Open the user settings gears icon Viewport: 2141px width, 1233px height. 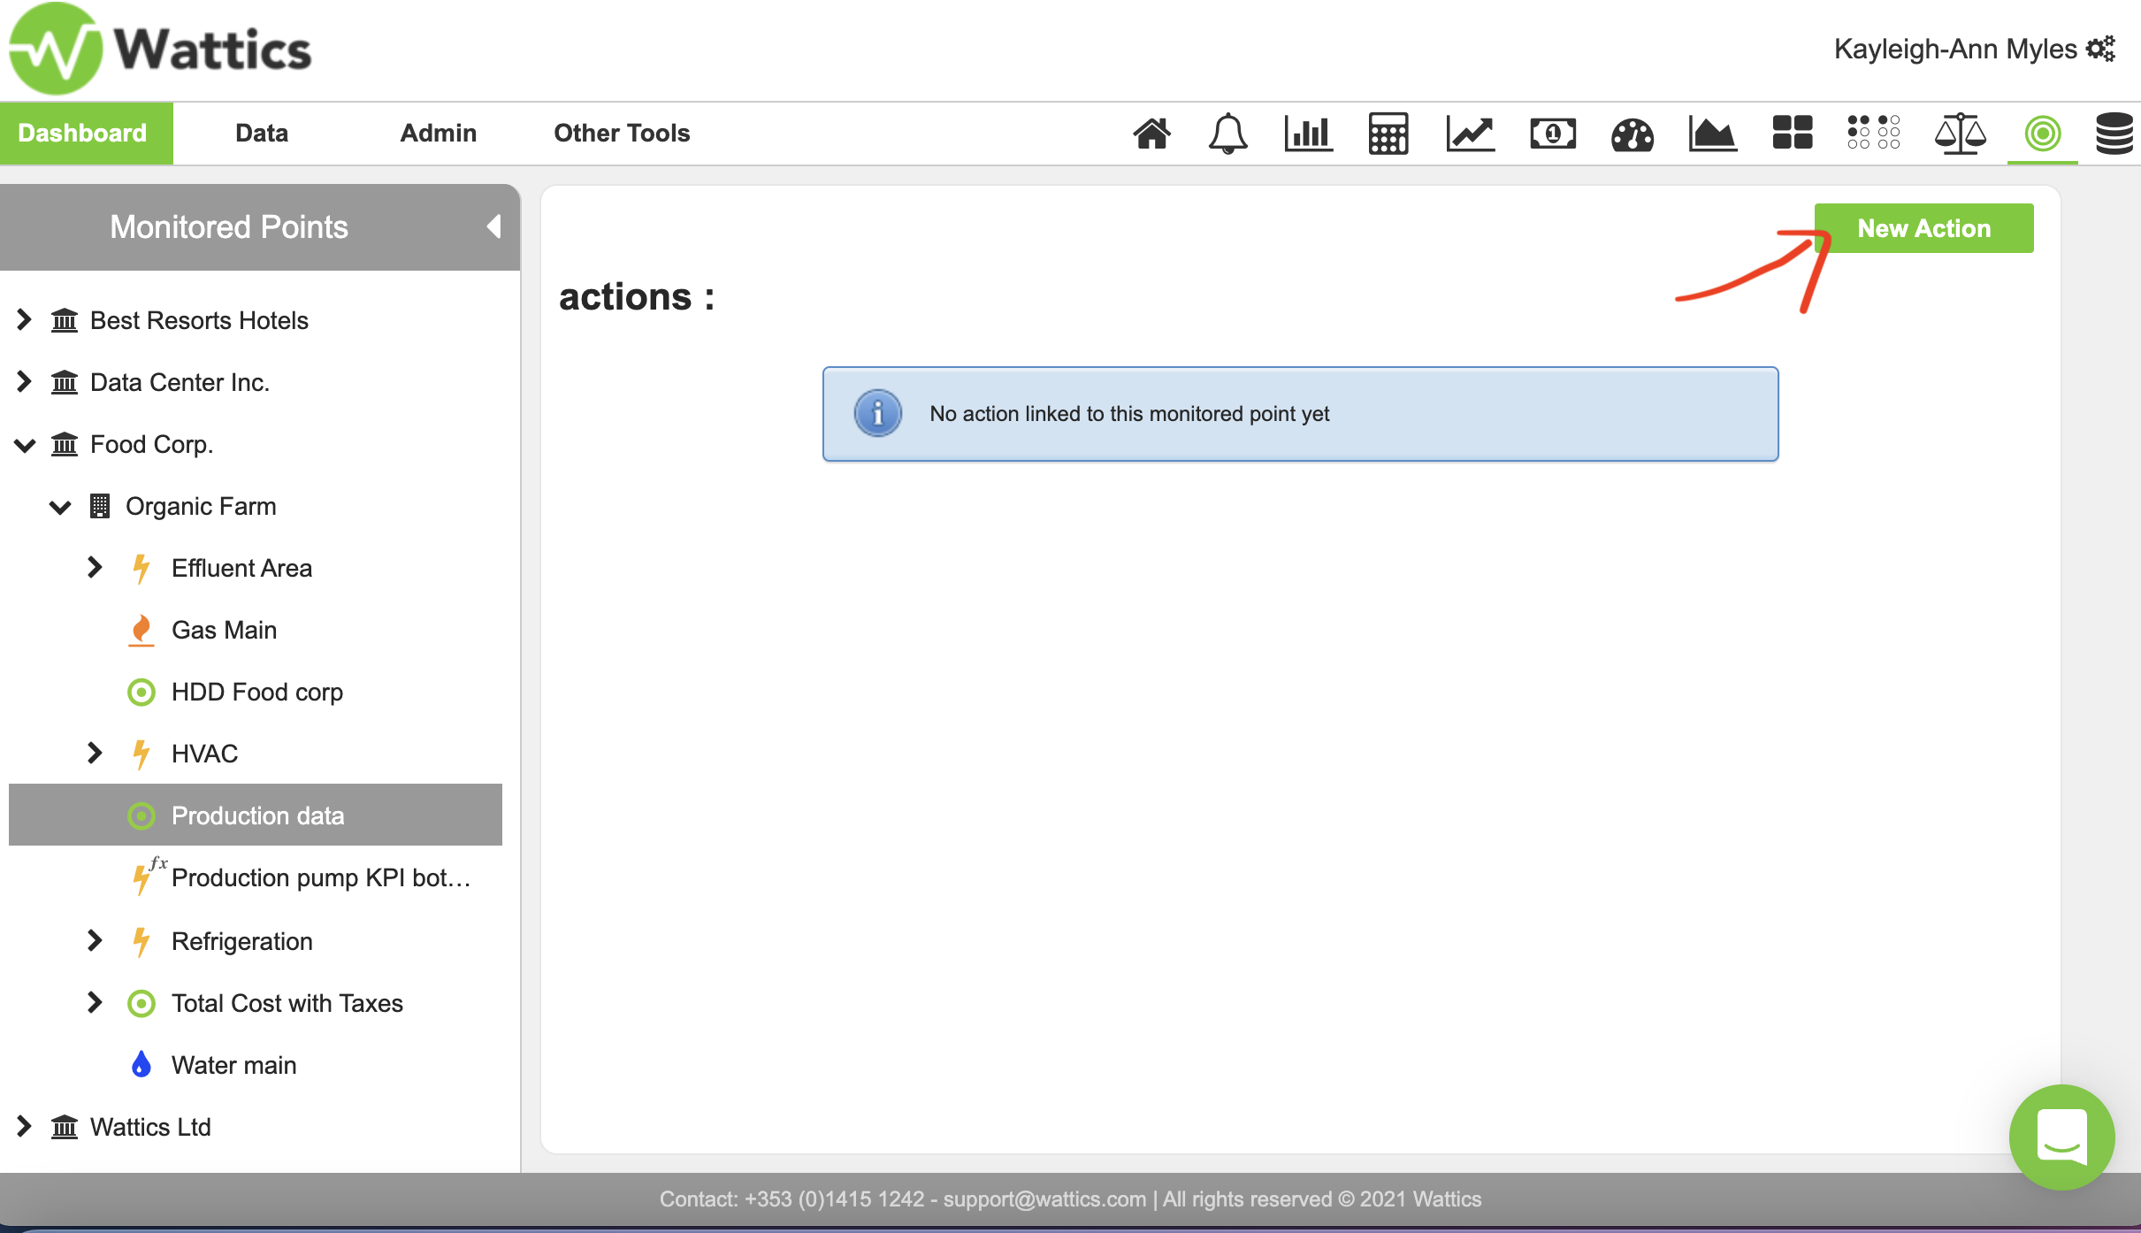pyautogui.click(x=2101, y=49)
